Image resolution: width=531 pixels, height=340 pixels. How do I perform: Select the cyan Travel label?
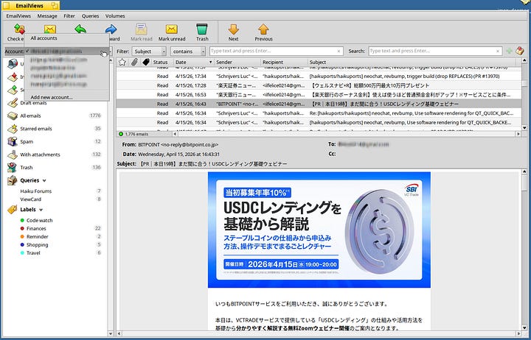(33, 253)
